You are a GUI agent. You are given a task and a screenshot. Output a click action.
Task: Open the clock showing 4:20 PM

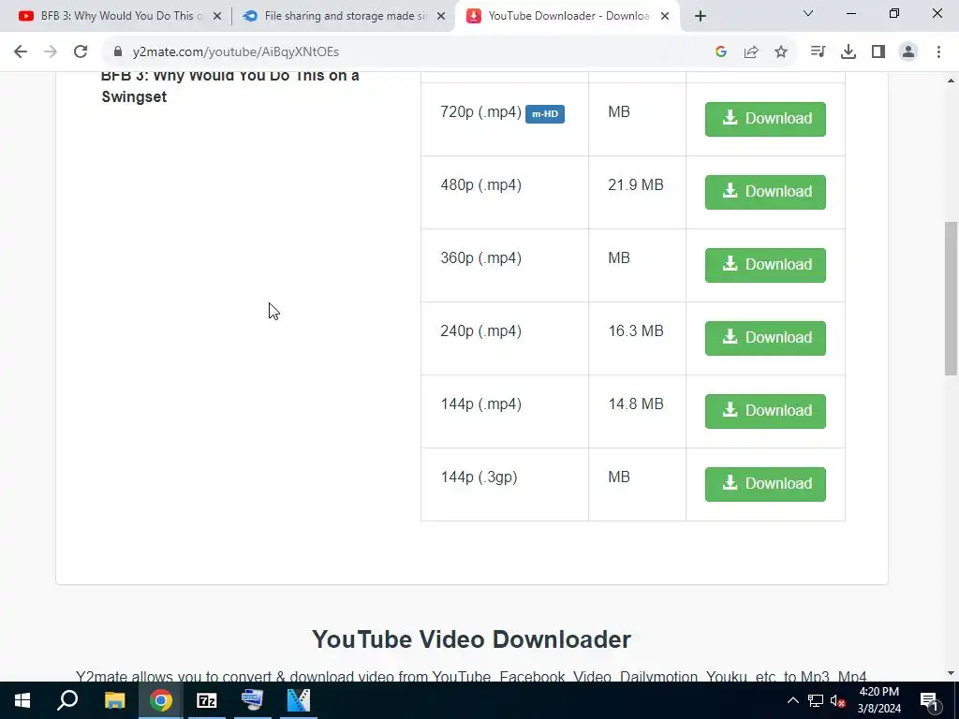[878, 700]
